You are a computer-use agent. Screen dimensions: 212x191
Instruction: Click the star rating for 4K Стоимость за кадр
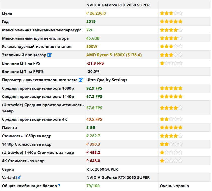pos(171,161)
